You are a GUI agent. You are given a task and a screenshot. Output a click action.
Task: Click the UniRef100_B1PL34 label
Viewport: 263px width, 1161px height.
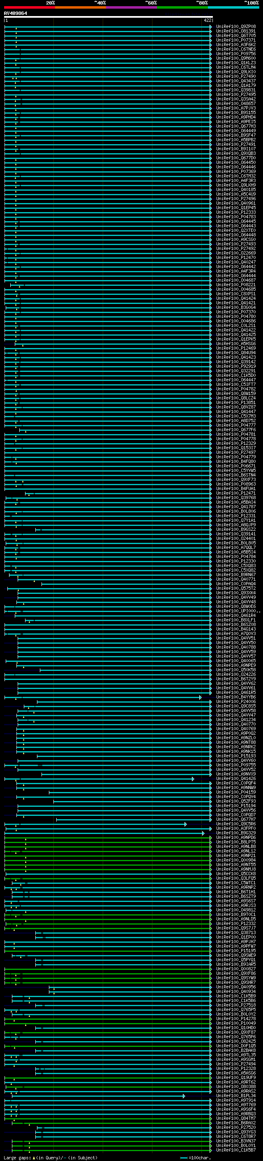[236, 1096]
